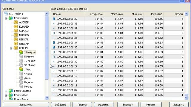Click the Добавить button
The width and height of the screenshot is (191, 107).
[61, 105]
